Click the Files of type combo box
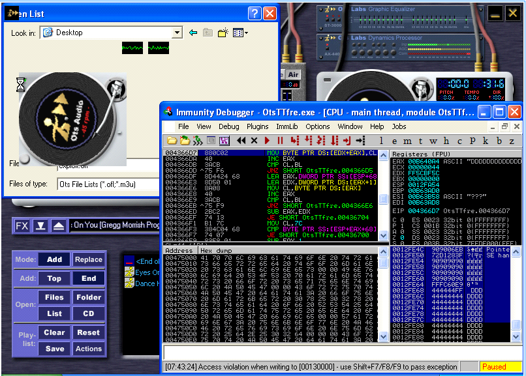The height and width of the screenshot is (376, 526). tap(109, 184)
